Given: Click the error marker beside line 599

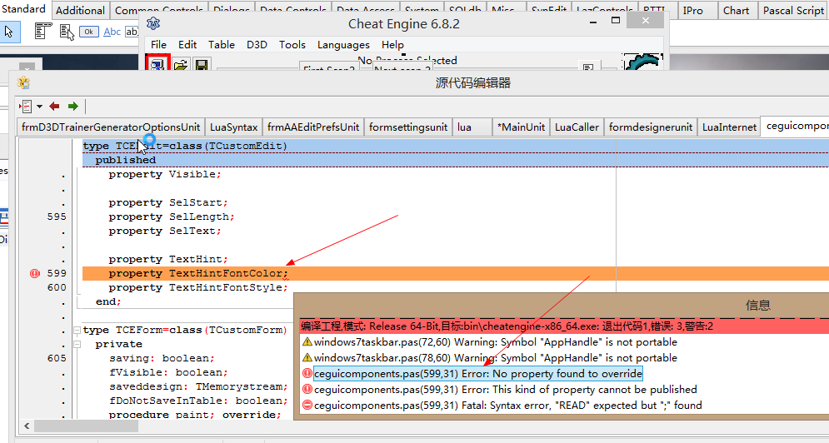Looking at the screenshot, I should (x=35, y=274).
